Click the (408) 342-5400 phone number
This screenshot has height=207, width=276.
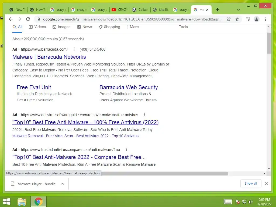92,50
